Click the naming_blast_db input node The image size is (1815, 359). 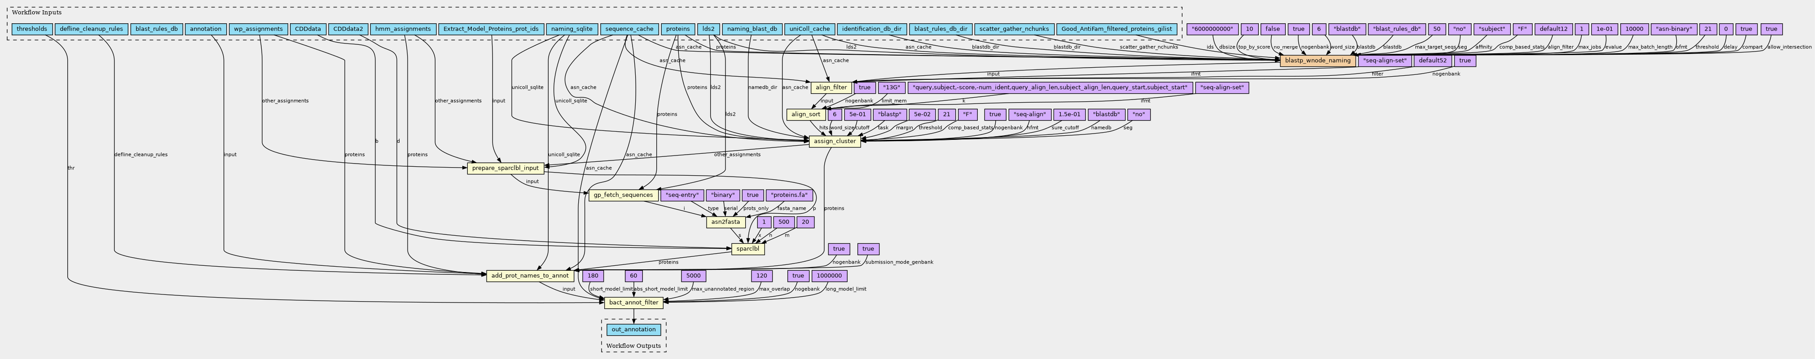(x=752, y=30)
